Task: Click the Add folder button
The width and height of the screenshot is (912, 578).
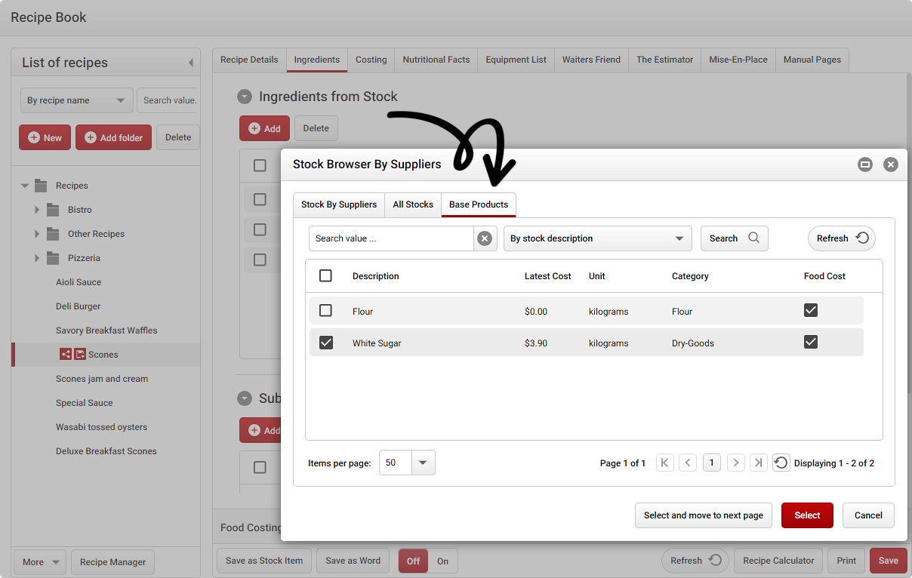Action: (114, 137)
